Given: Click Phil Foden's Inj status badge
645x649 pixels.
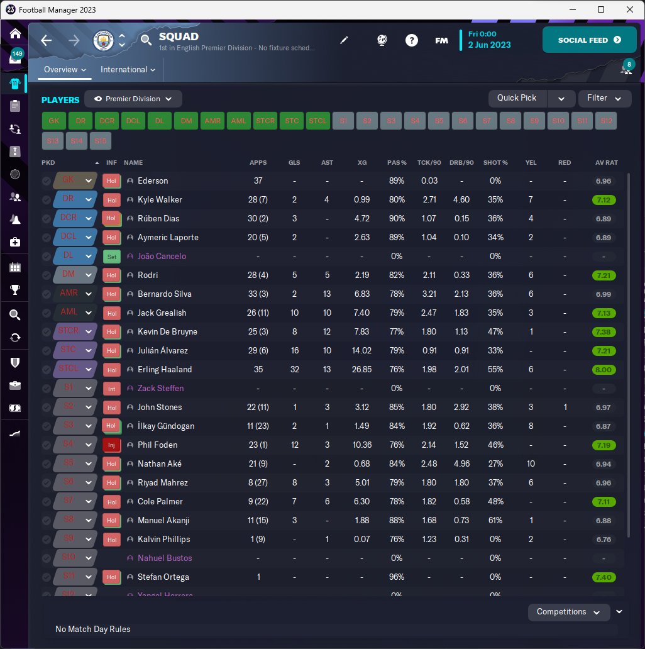Looking at the screenshot, I should [x=111, y=445].
